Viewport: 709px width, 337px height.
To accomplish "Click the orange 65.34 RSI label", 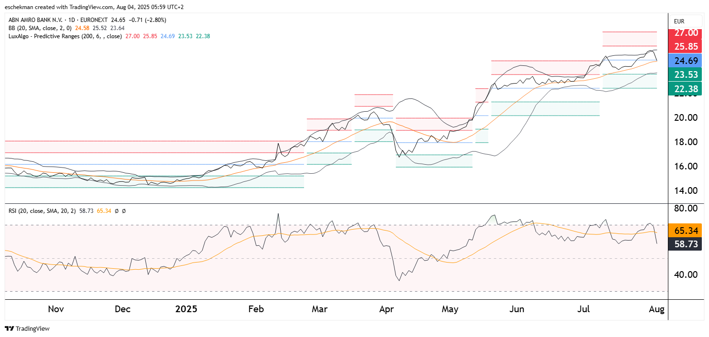I will [x=686, y=231].
